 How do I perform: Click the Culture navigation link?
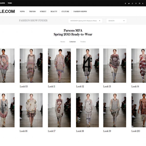[65, 12]
